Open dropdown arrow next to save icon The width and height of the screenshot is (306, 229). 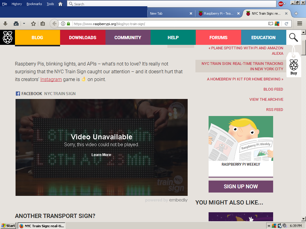pyautogui.click(x=24, y=24)
